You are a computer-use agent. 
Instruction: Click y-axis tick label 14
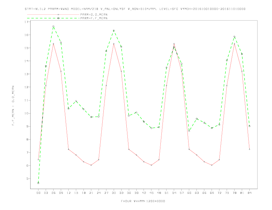click(26, 61)
